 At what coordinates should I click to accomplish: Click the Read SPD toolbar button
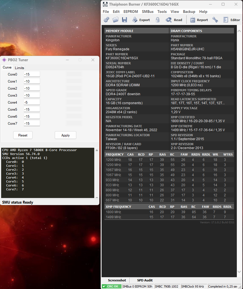[174, 20]
